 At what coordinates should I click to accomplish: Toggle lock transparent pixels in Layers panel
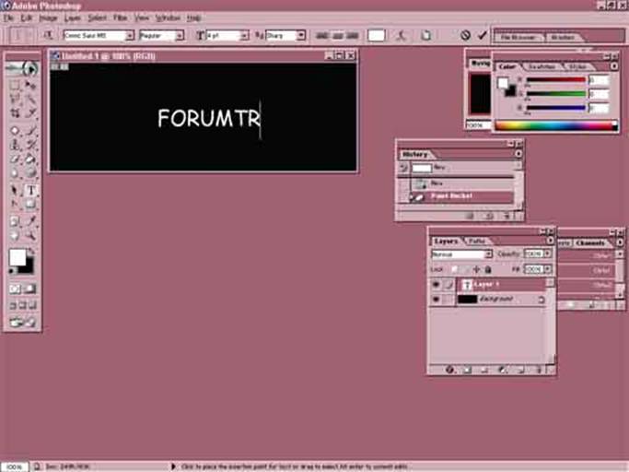[x=455, y=269]
